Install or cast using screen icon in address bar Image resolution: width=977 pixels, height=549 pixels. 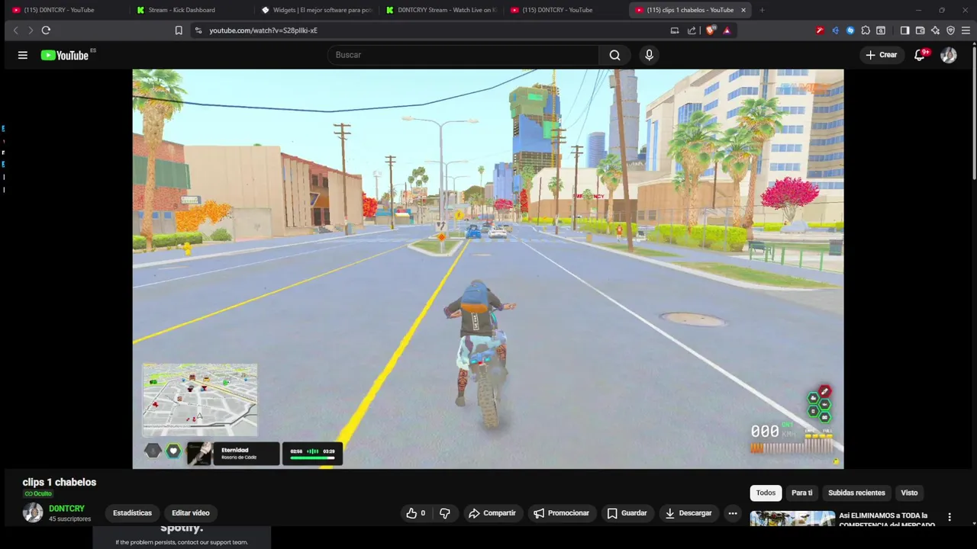tap(675, 30)
